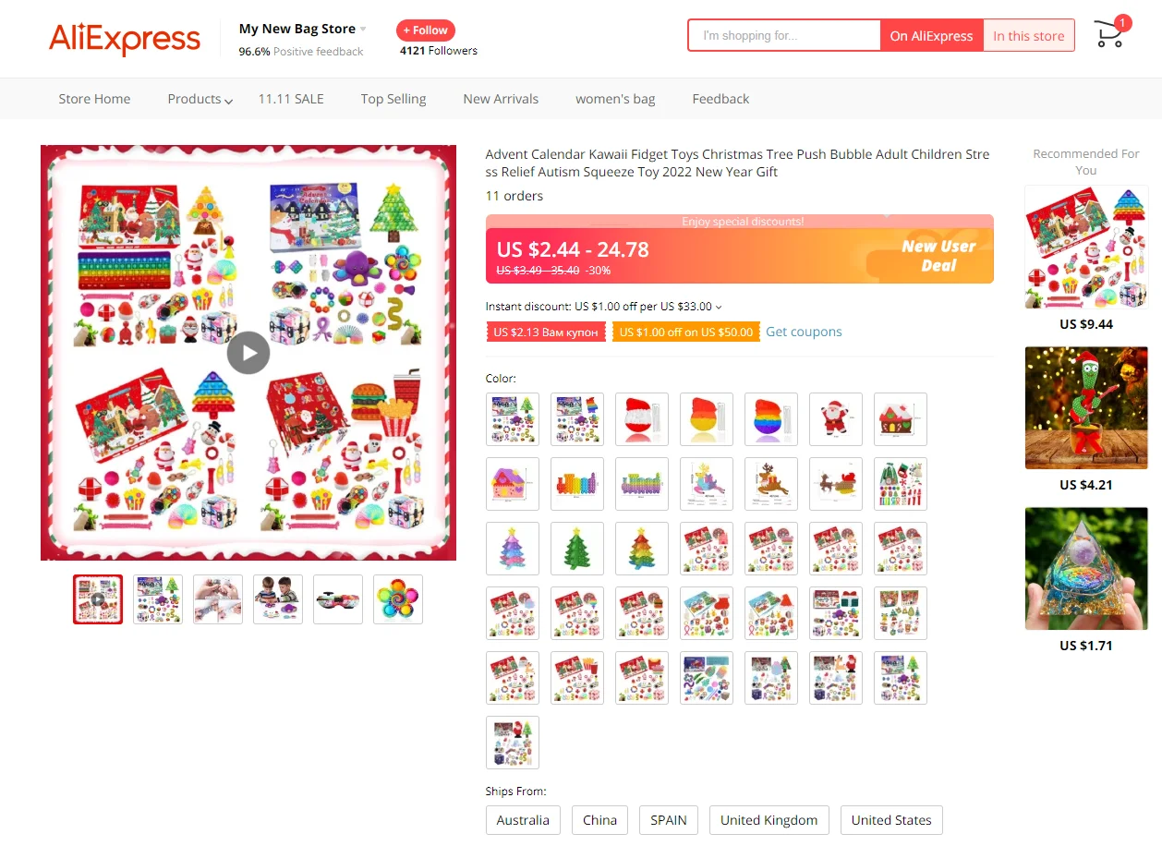Select the Santa Claus figure color option
Image resolution: width=1162 pixels, height=846 pixels.
click(x=836, y=419)
